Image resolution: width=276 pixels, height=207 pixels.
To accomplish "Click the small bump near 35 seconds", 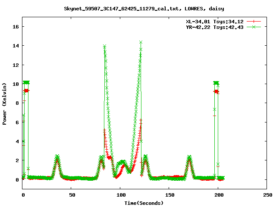I will 57,157.
